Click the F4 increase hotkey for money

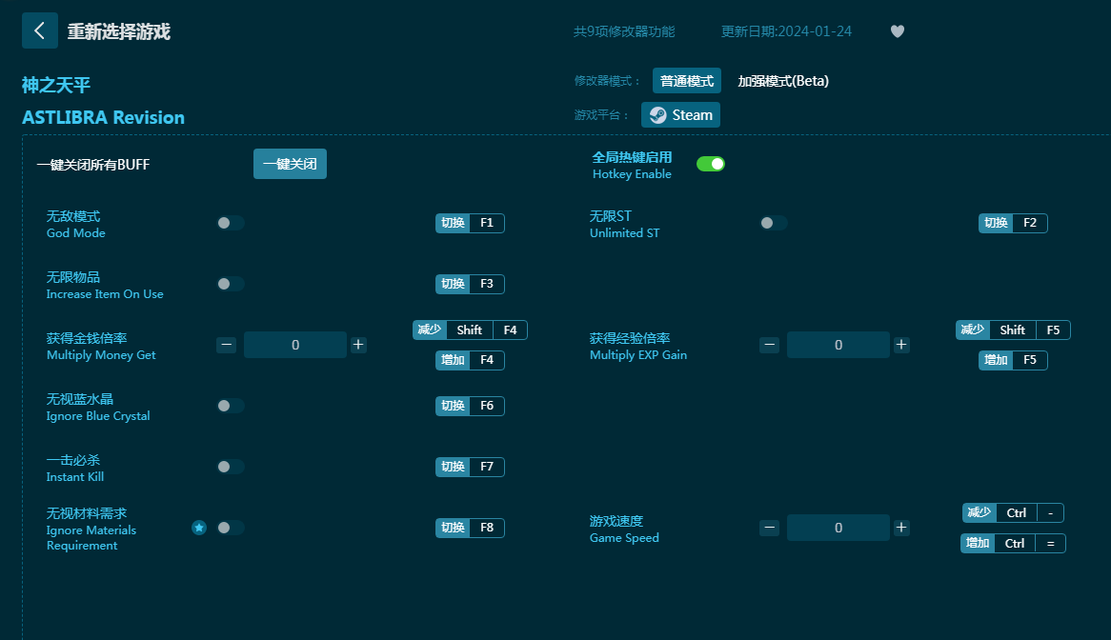pos(470,360)
